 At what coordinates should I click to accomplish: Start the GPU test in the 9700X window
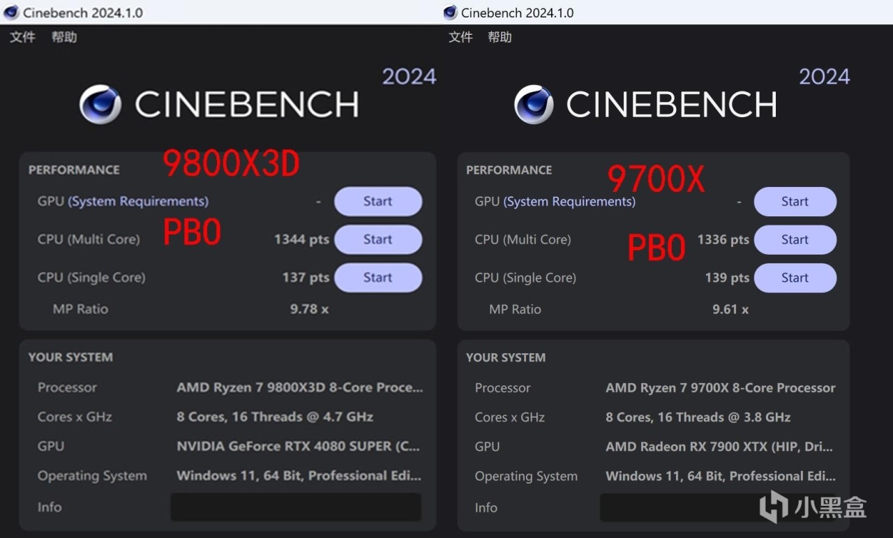pyautogui.click(x=795, y=202)
